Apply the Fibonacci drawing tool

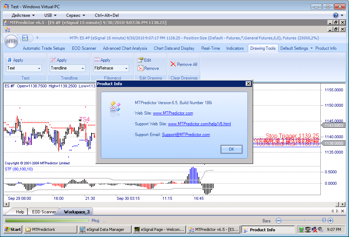[103, 60]
